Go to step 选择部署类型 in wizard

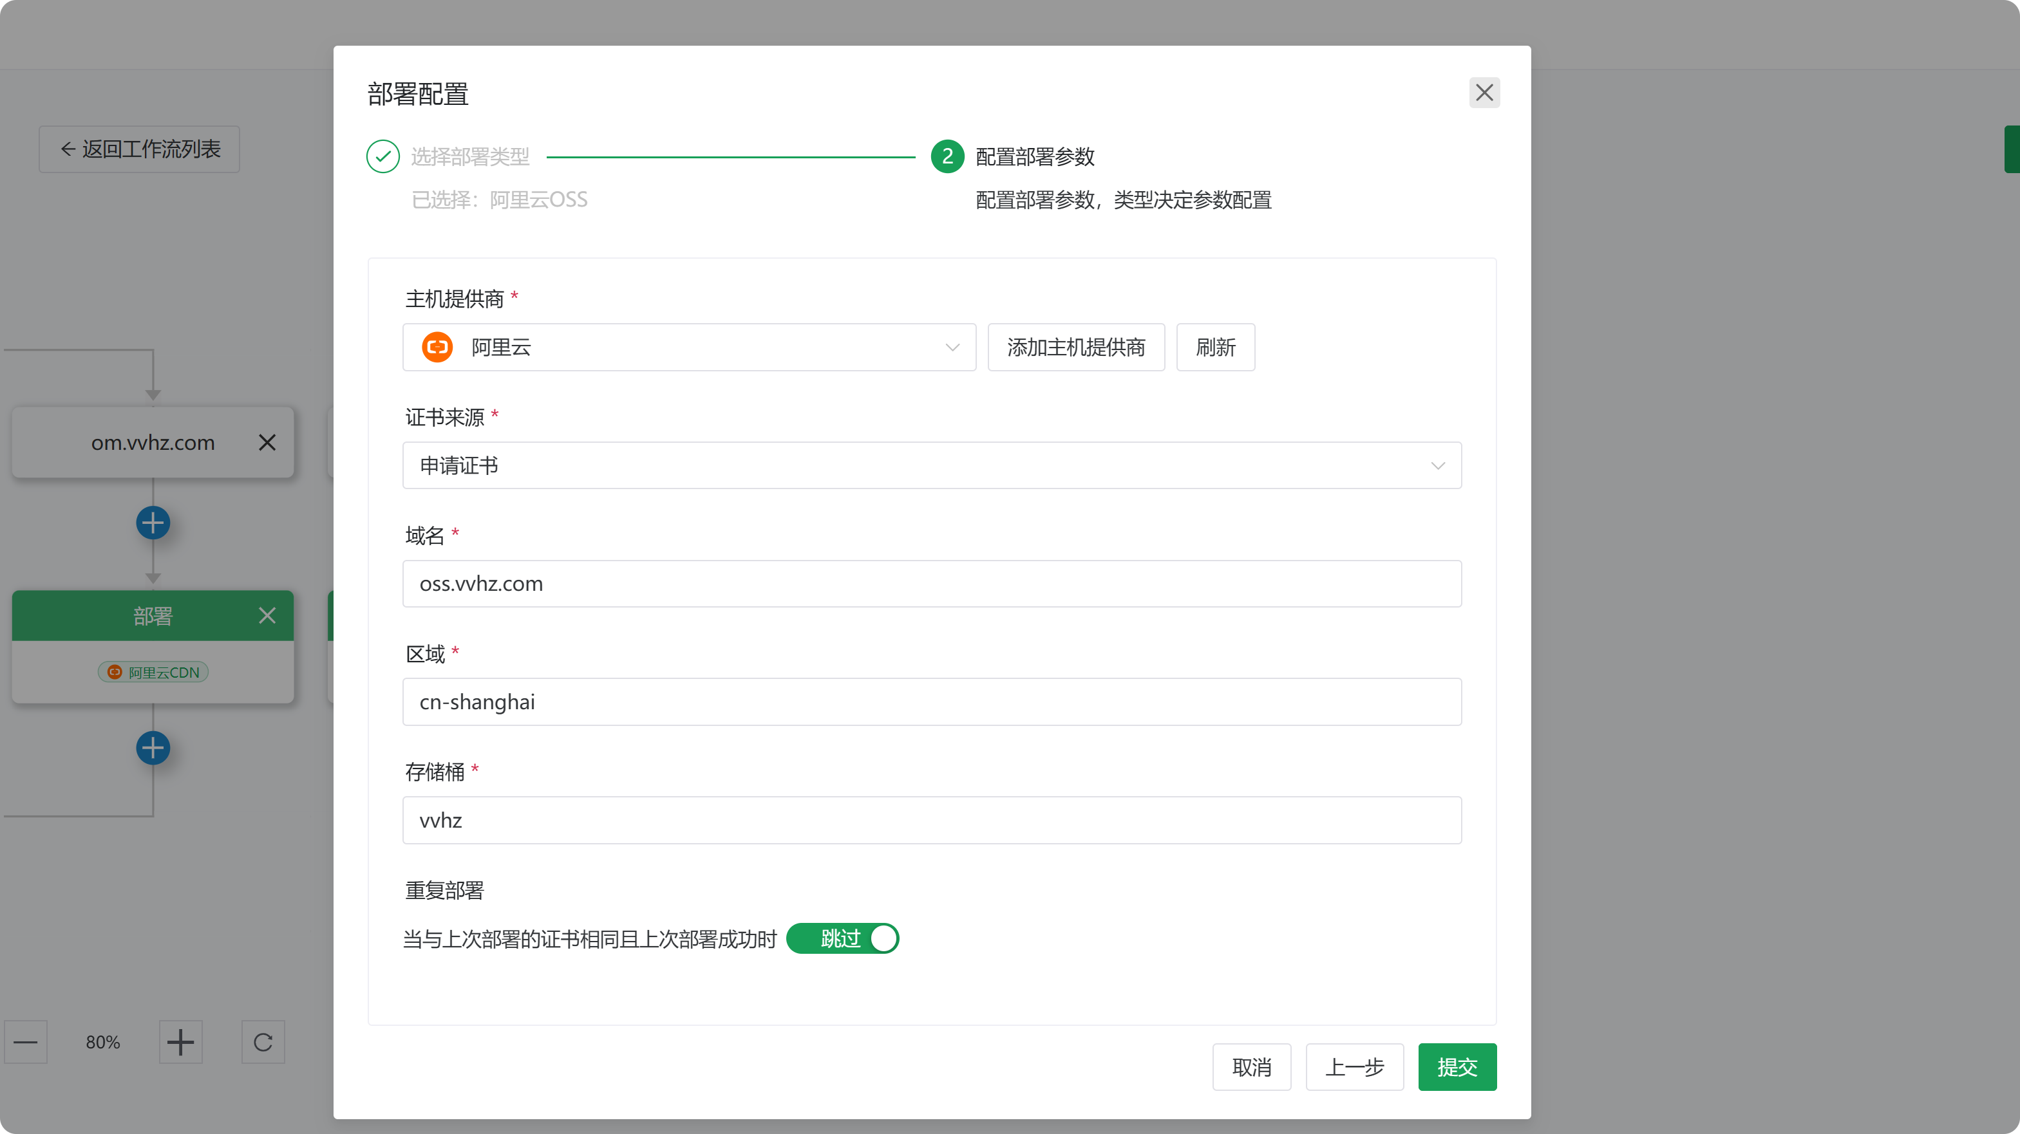coord(469,157)
